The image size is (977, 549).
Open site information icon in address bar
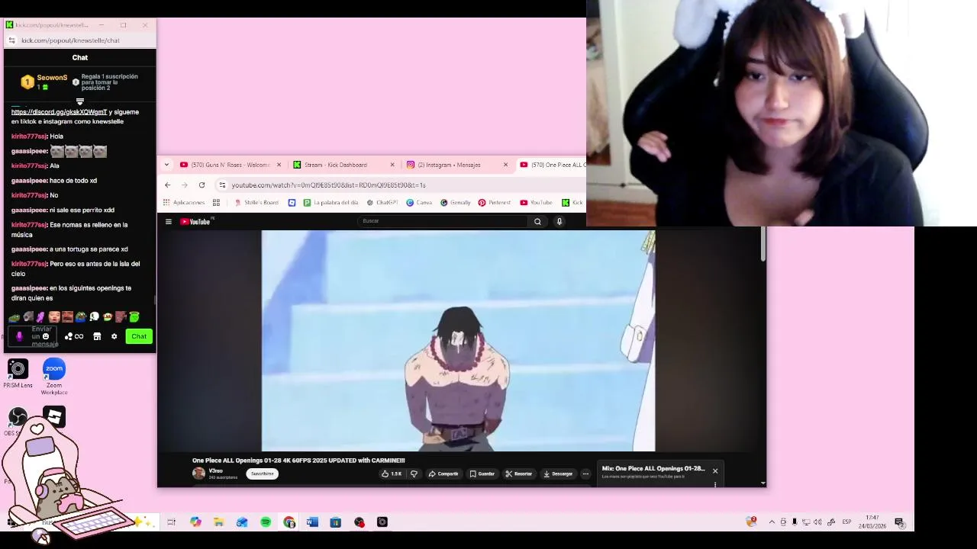[222, 185]
